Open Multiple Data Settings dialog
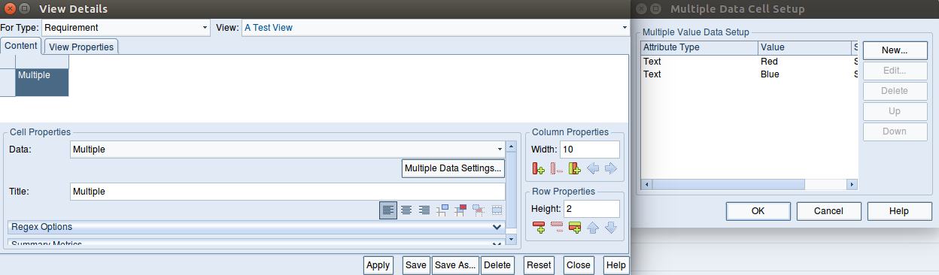 click(453, 168)
